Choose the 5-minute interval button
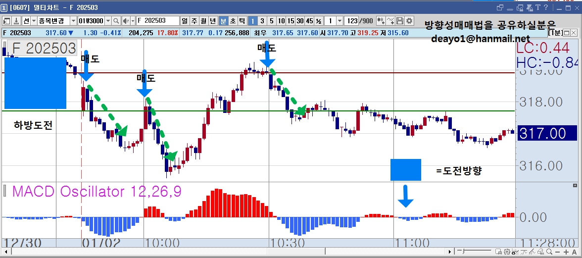Image resolution: width=582 pixels, height=258 pixels. (x=272, y=21)
